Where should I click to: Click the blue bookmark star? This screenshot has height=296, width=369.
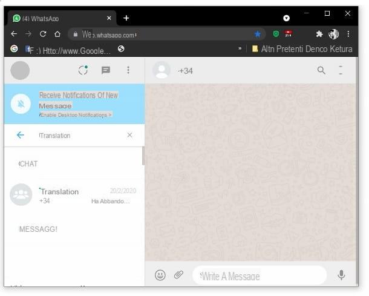pos(258,35)
